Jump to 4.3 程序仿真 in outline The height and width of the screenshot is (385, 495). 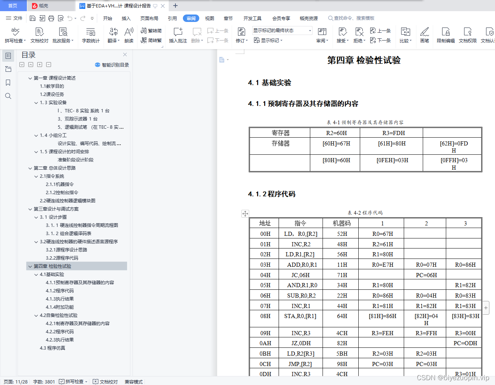click(x=53, y=348)
